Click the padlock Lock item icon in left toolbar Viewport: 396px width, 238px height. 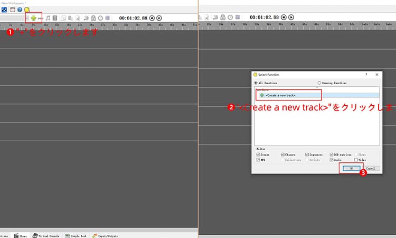click(93, 18)
